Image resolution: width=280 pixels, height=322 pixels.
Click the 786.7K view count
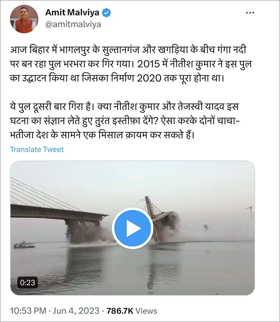click(x=120, y=311)
